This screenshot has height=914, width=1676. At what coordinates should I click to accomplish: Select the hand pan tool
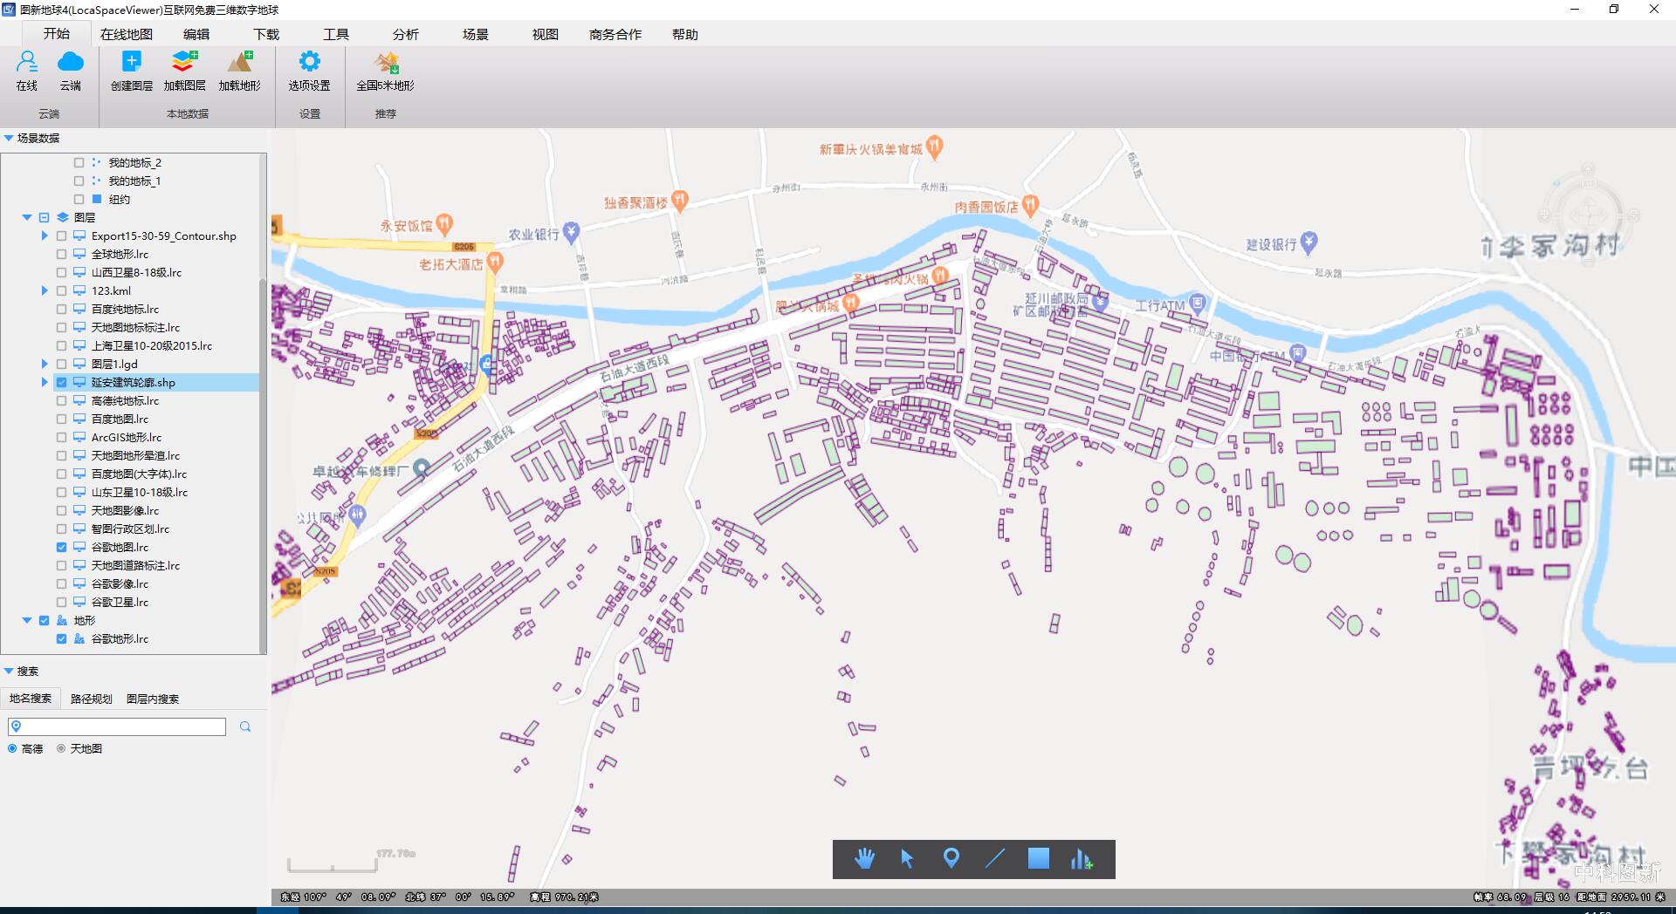pos(864,859)
